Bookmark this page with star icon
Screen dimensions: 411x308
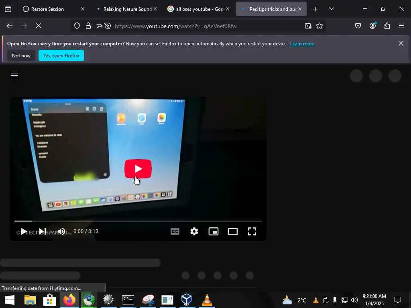pyautogui.click(x=319, y=26)
